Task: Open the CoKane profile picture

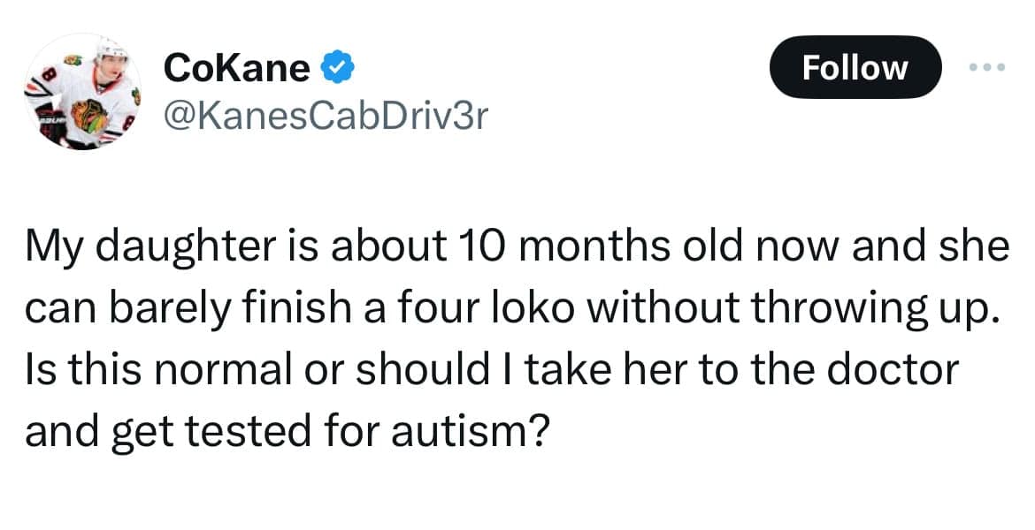Action: (81, 91)
